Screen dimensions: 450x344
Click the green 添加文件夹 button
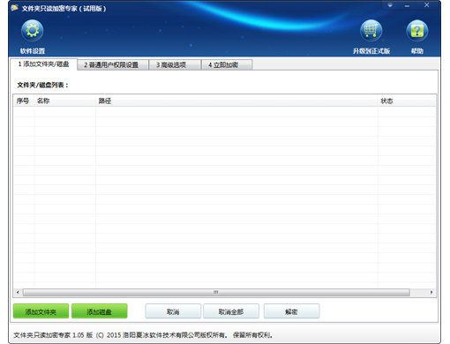click(41, 311)
